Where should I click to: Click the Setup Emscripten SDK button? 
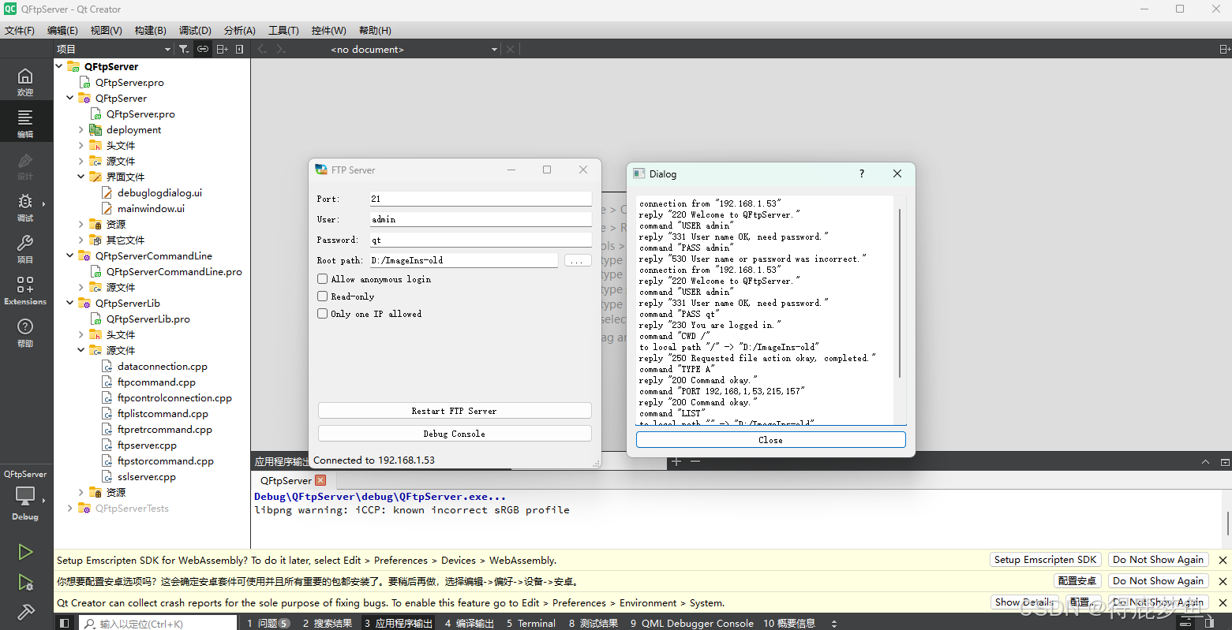(1045, 560)
